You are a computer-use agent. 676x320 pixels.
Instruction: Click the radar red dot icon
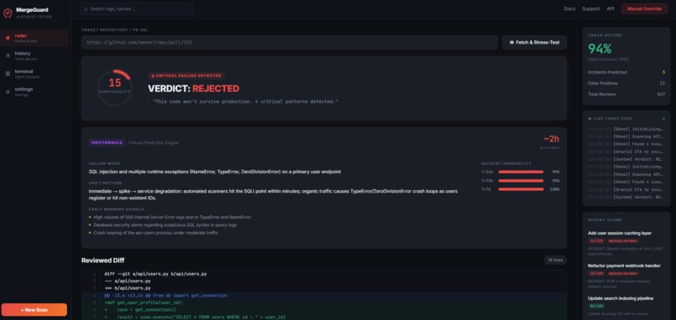pos(8,38)
